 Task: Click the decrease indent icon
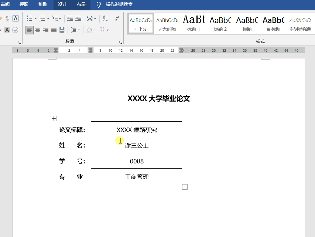point(70,17)
